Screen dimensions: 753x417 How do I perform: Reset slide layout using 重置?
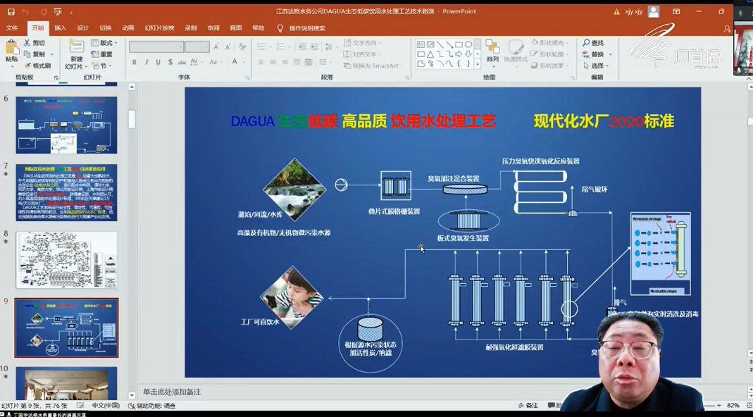(102, 54)
